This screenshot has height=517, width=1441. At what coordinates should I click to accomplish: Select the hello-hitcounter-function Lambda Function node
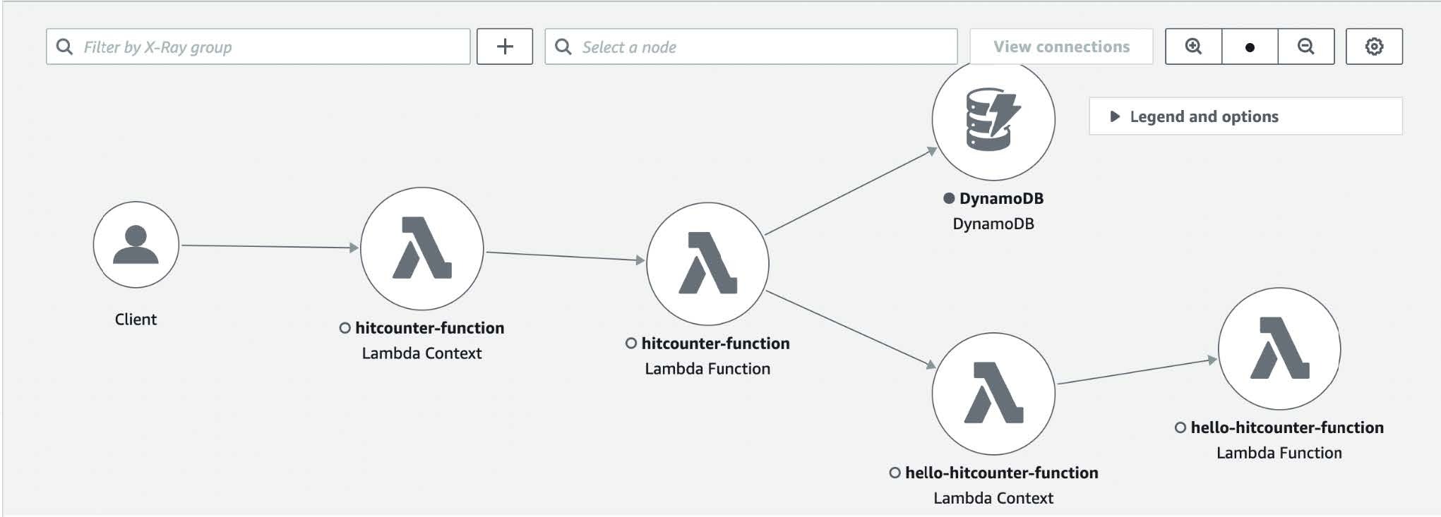coord(1279,348)
